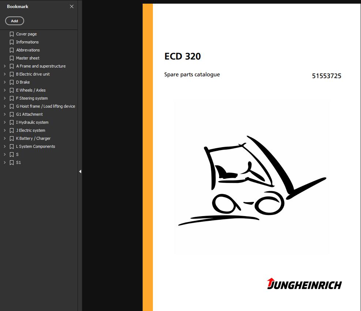Select F Steering system label
This screenshot has width=361, height=311.
point(32,98)
